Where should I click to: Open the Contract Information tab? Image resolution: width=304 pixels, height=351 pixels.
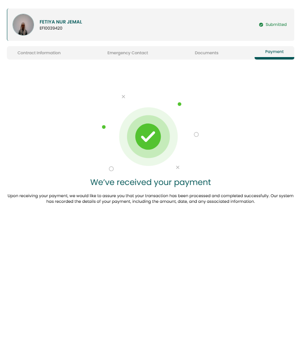pyautogui.click(x=39, y=53)
